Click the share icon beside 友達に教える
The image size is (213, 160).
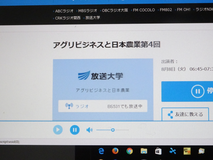(x=170, y=115)
